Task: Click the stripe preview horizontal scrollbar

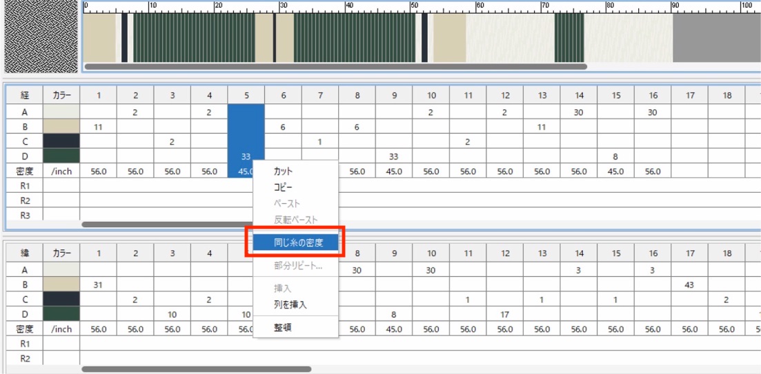Action: click(335, 67)
